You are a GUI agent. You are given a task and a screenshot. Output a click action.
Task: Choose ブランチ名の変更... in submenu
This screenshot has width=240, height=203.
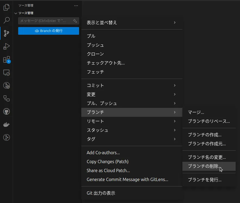tap(207, 157)
